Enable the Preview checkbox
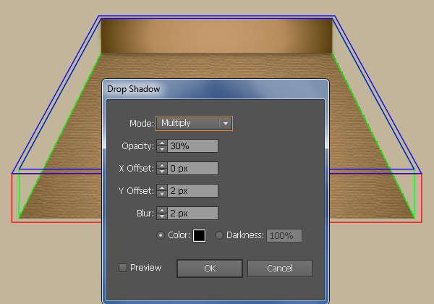This screenshot has height=304, width=434. [x=123, y=268]
